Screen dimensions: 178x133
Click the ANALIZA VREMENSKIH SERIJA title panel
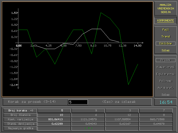165,9
